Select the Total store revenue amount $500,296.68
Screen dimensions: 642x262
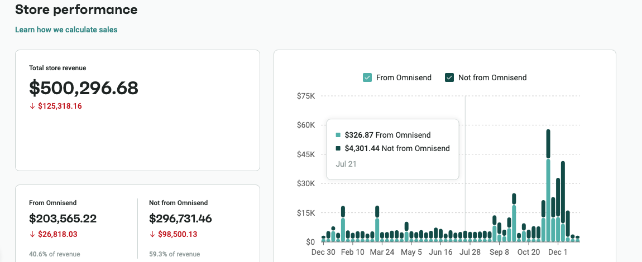(84, 88)
